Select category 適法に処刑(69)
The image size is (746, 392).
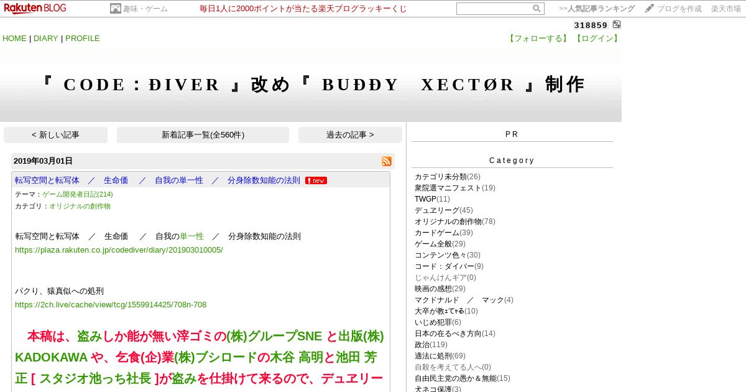click(x=440, y=356)
